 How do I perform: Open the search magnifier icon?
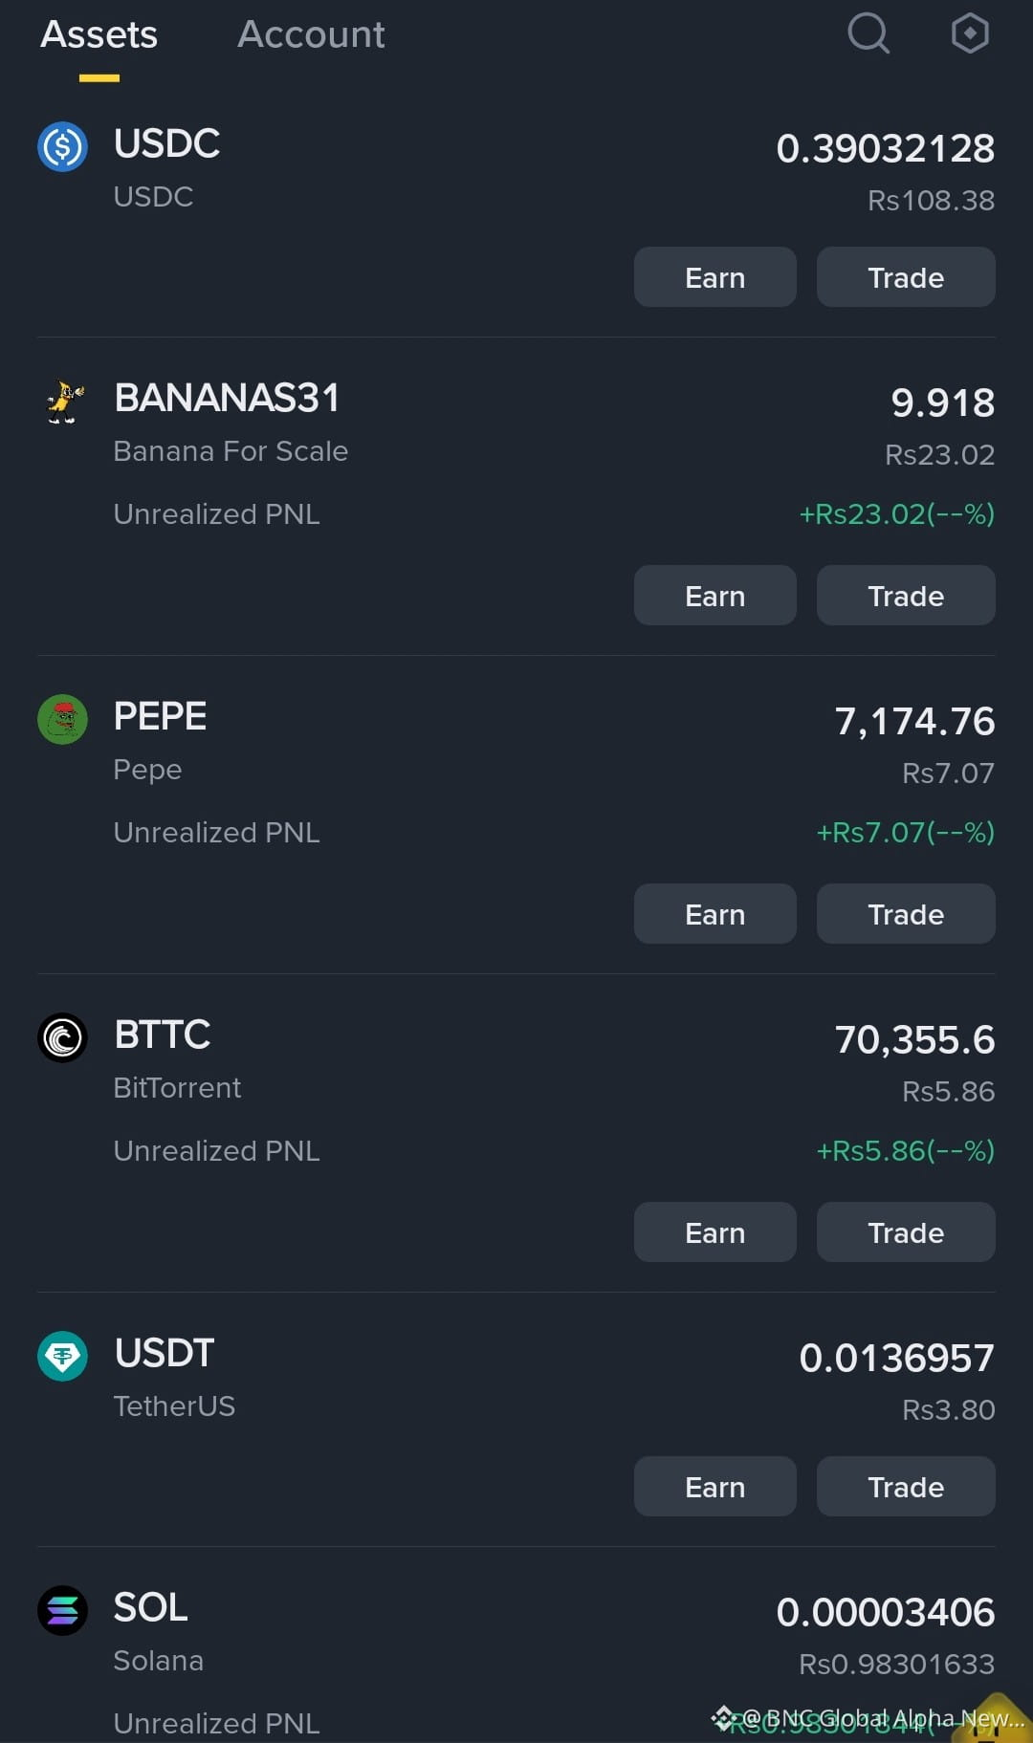(868, 33)
